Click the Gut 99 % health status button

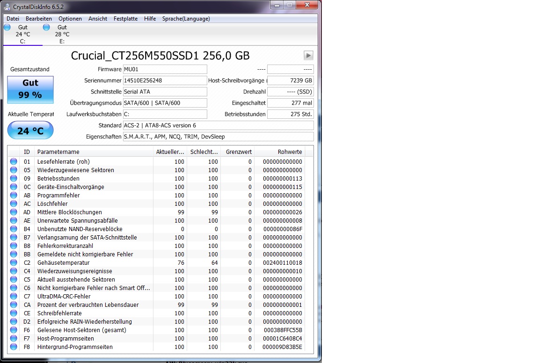(x=30, y=89)
